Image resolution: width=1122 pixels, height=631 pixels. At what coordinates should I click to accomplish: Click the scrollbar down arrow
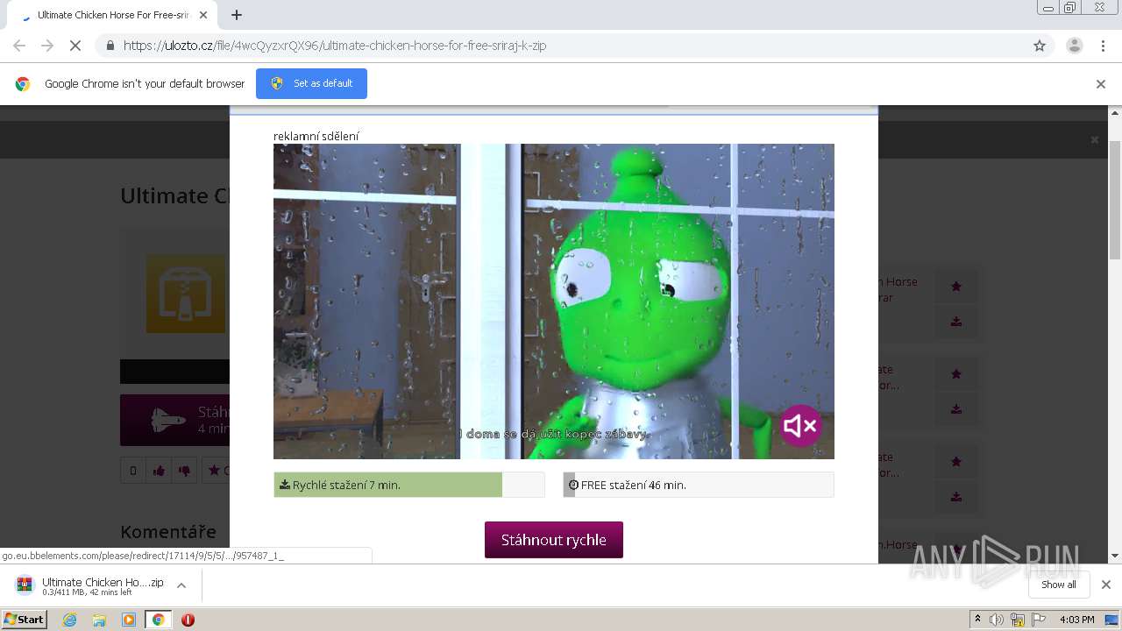point(1115,556)
